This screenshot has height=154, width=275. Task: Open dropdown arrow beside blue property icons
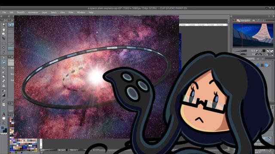[x=270, y=65]
